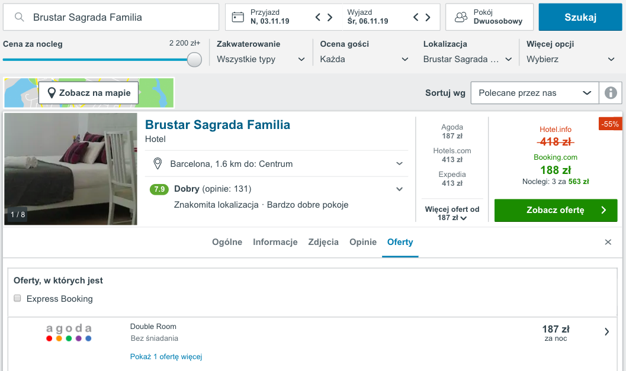Click the guests room type icon
This screenshot has width=626, height=371.
point(461,17)
